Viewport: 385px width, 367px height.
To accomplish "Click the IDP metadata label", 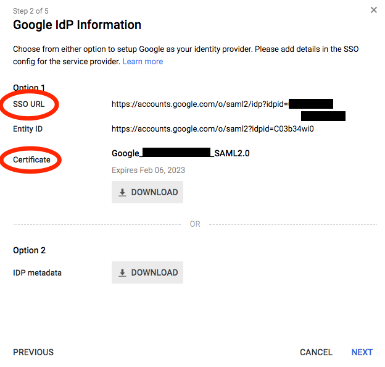I will point(37,272).
